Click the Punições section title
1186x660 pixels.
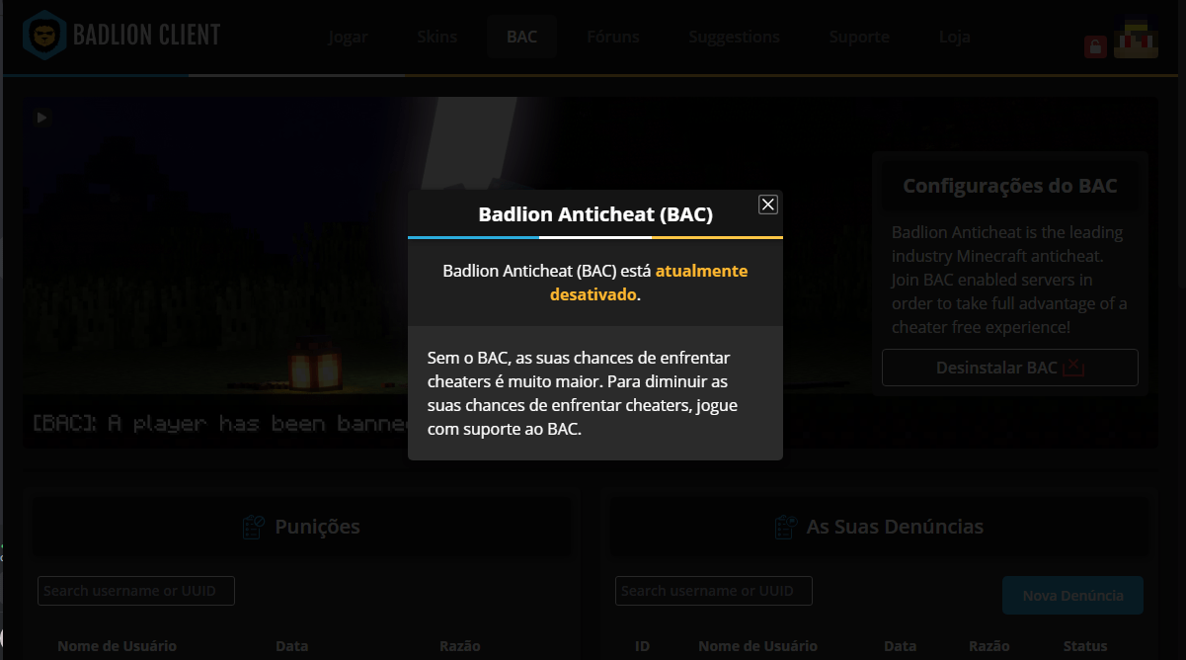coord(317,527)
